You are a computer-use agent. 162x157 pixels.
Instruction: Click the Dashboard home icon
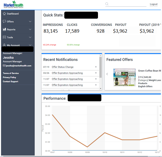4,14
